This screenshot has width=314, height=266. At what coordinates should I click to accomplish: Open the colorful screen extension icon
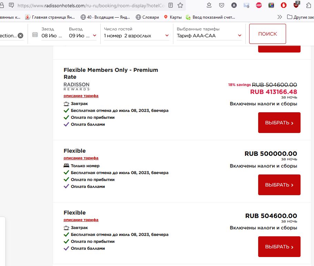click(x=271, y=6)
